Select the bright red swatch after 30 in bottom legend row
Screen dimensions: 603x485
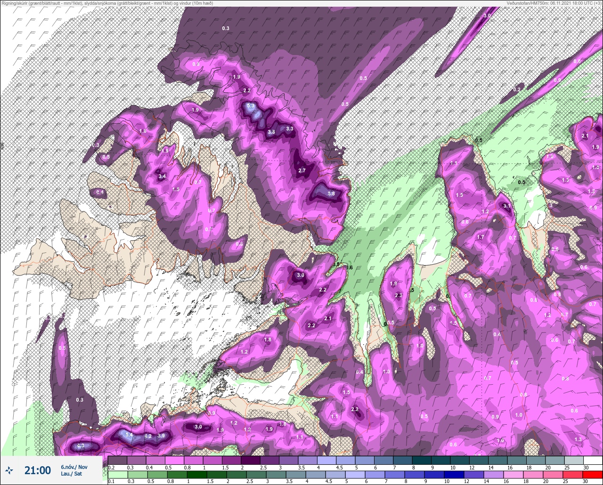(x=593, y=474)
